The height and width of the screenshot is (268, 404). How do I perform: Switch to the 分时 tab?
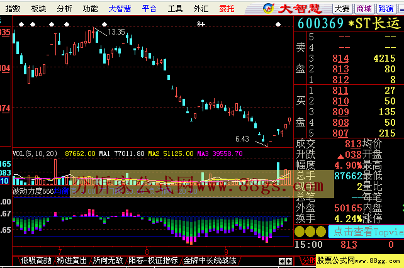click(x=309, y=260)
